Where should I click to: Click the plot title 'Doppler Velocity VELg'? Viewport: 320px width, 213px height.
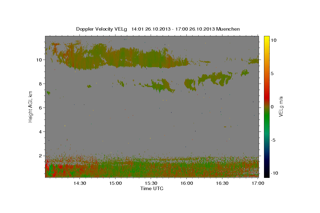[102, 29]
